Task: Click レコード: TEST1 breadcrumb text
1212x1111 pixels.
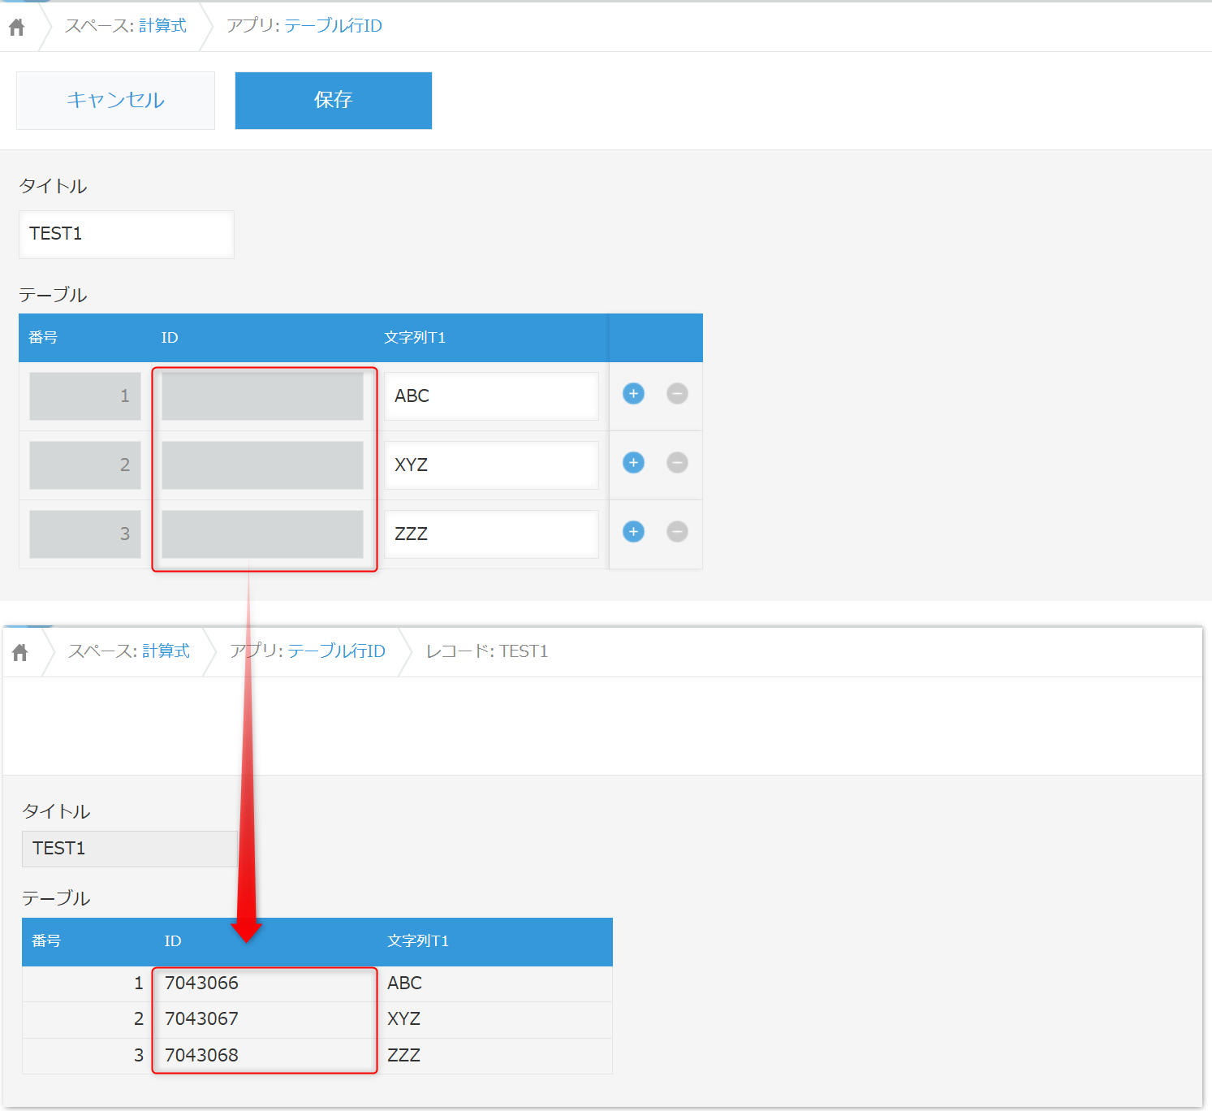Action: tap(487, 651)
